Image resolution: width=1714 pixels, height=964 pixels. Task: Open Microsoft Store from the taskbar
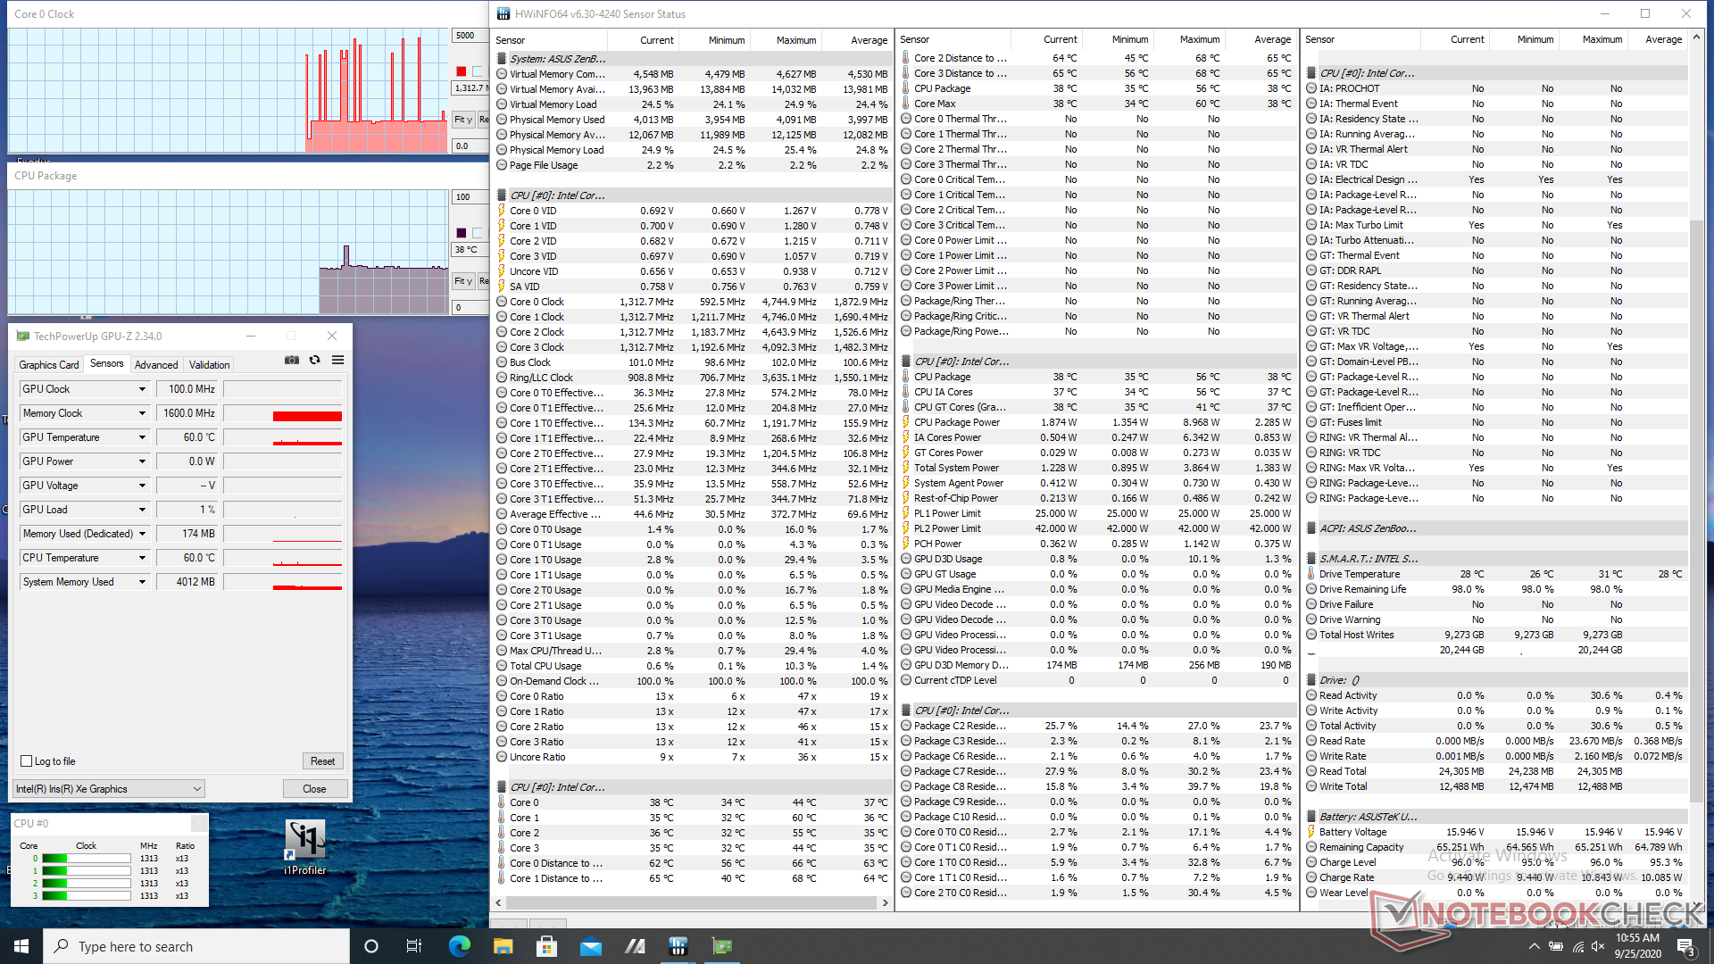point(547,946)
